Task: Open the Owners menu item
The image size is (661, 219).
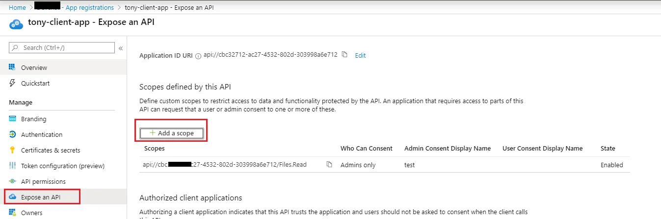Action: (31, 213)
